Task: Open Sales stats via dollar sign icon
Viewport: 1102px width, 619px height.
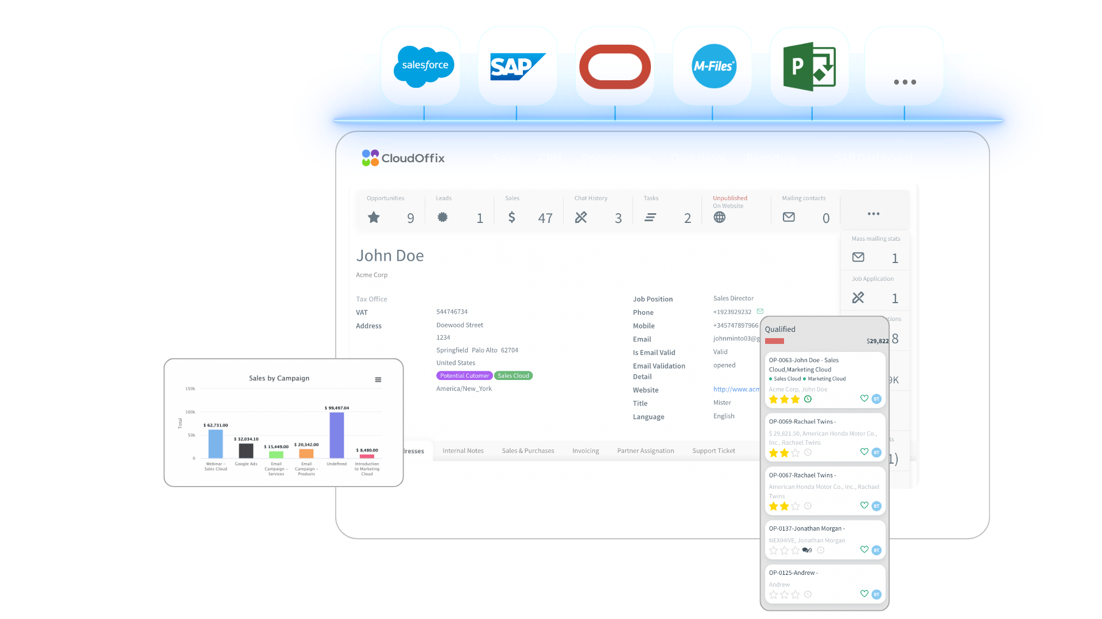Action: click(511, 218)
